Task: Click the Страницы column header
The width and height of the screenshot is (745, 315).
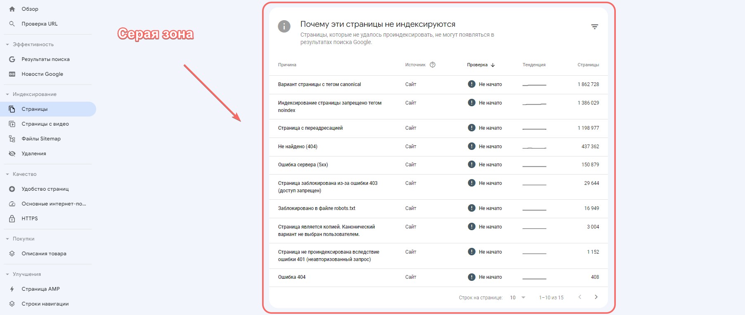Action: [588, 65]
